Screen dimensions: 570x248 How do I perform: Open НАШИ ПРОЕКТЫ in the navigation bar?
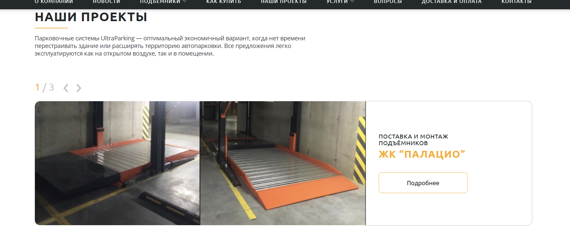point(284,2)
